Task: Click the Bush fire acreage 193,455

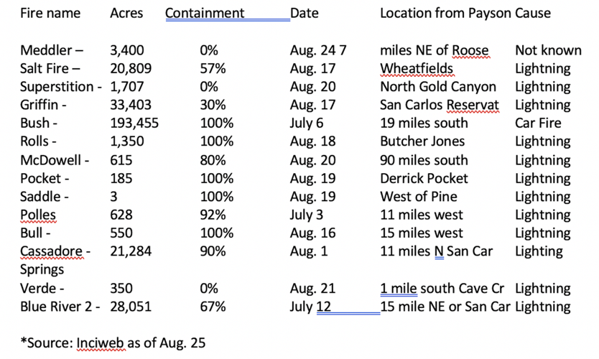Action: (x=134, y=123)
